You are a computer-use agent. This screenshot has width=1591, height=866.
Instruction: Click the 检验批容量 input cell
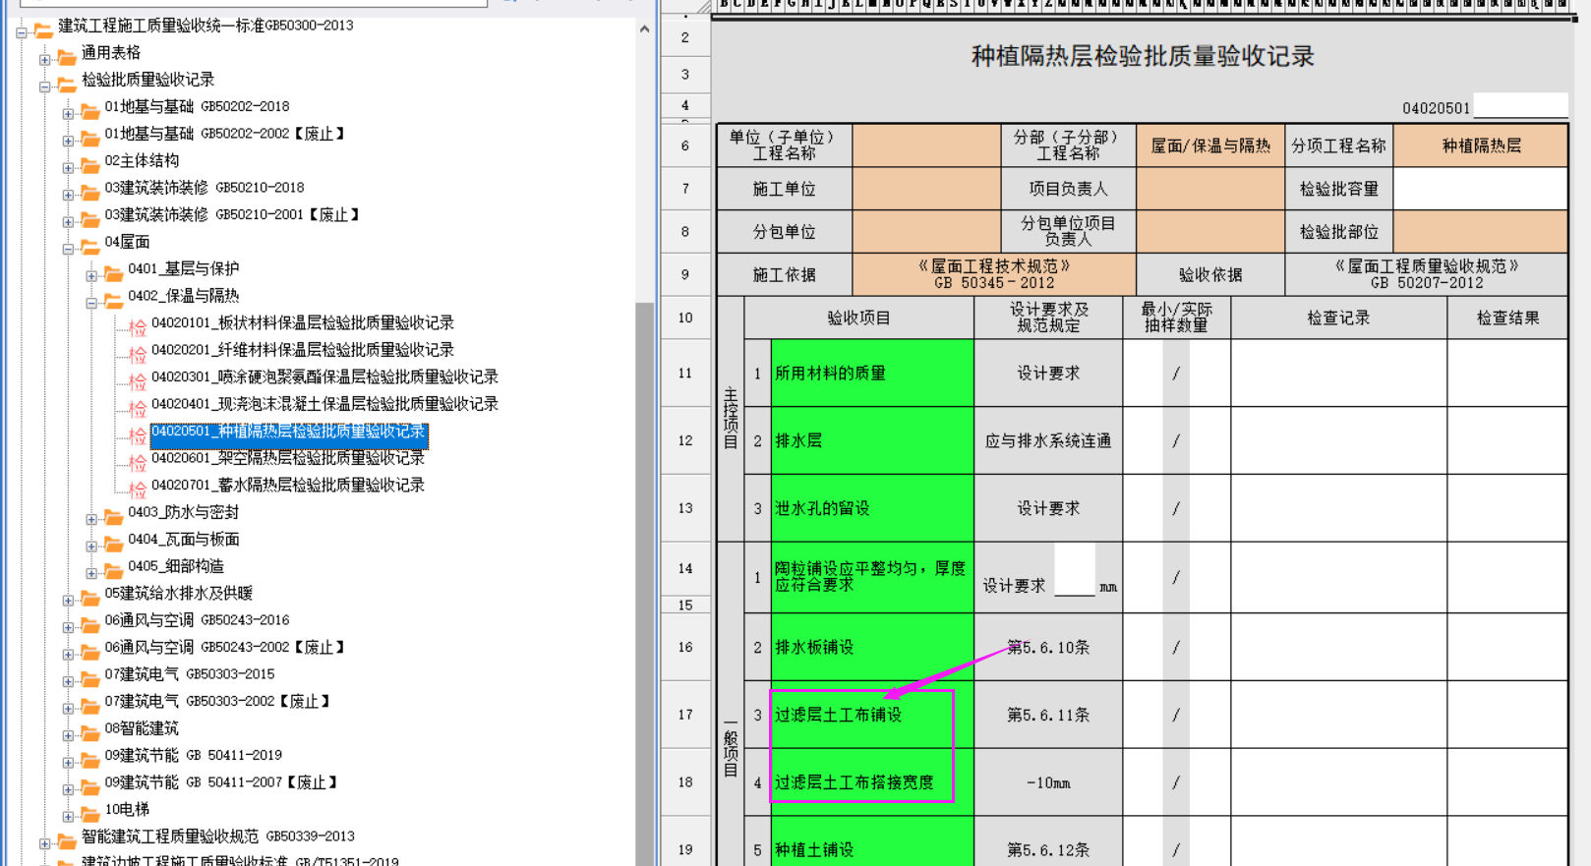tap(1481, 189)
